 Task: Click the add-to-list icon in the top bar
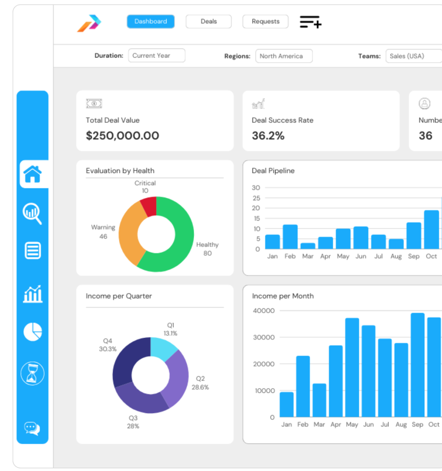tap(311, 22)
